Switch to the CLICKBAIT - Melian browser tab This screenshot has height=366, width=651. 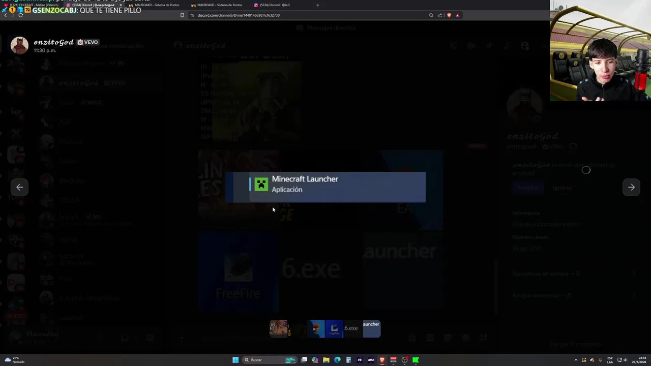(31, 5)
